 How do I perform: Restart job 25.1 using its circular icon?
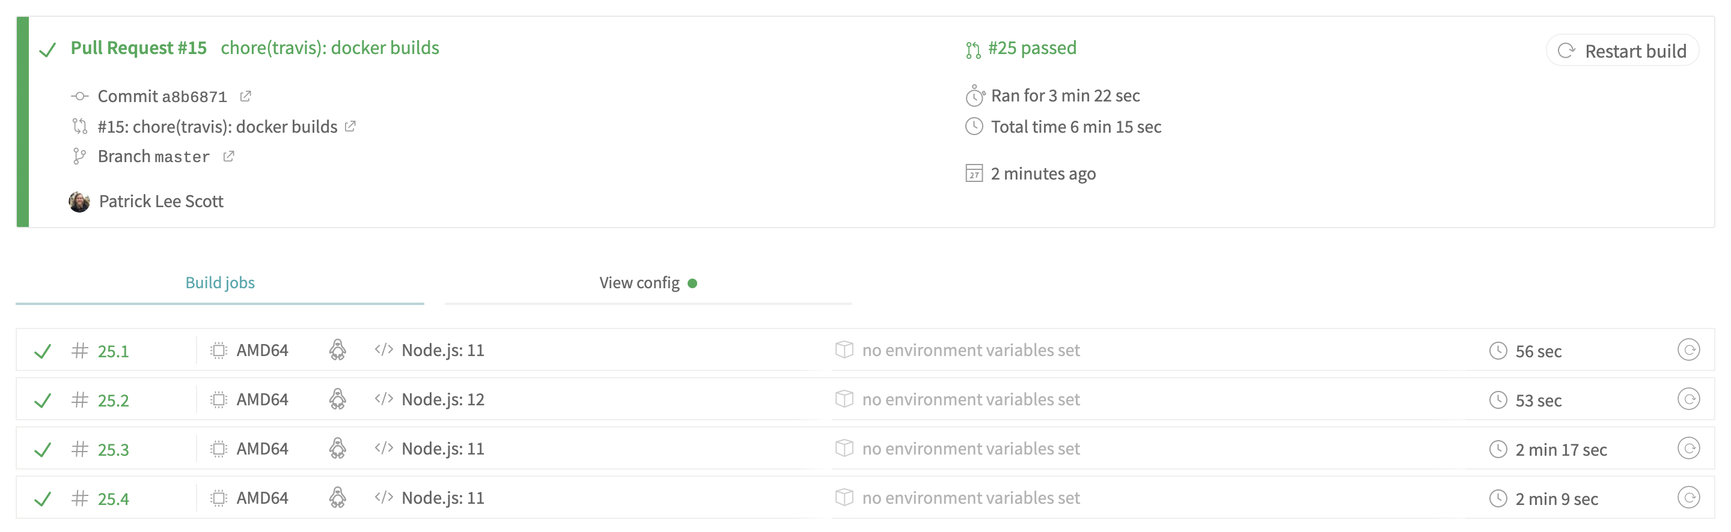tap(1688, 350)
